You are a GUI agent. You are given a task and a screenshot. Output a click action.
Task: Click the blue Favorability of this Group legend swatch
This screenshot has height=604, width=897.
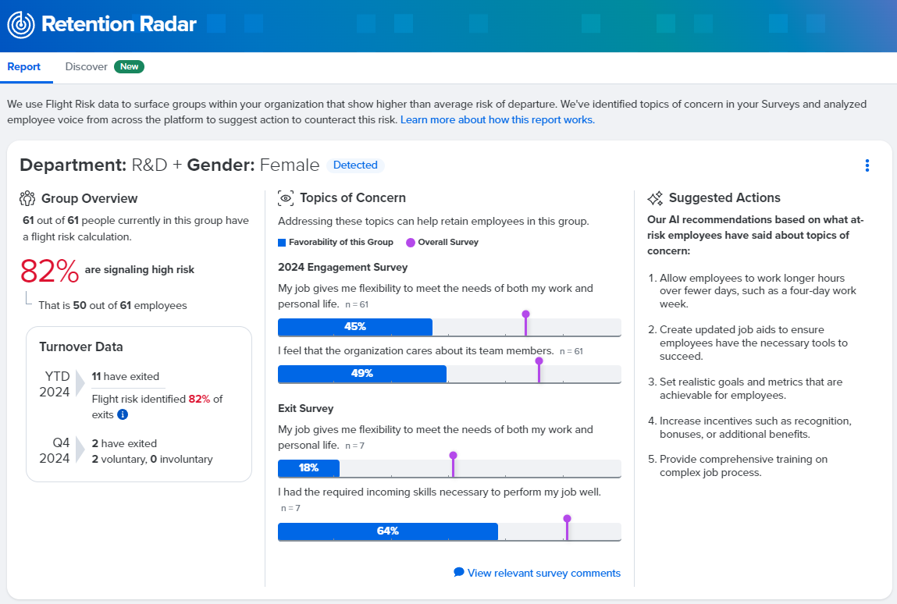pos(282,242)
